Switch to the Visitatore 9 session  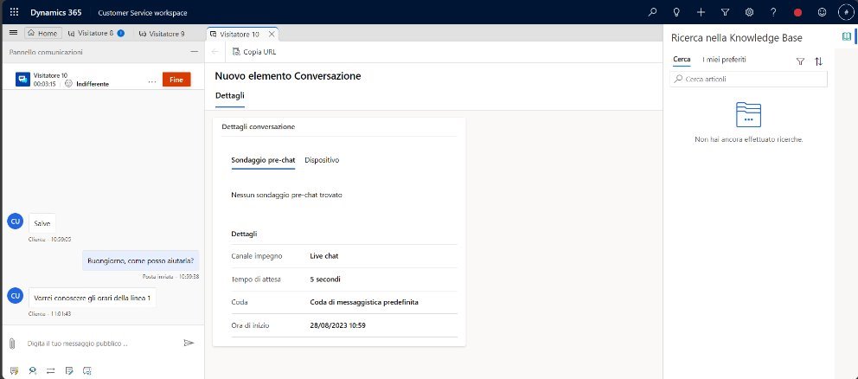tap(162, 34)
